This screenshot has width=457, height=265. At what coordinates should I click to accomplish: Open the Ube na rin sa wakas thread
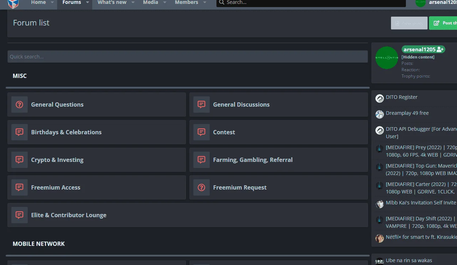pyautogui.click(x=409, y=260)
